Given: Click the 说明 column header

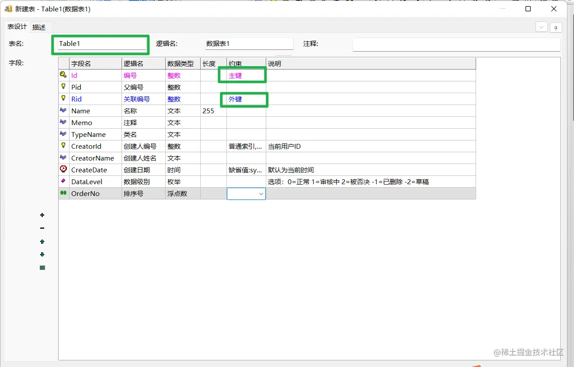Looking at the screenshot, I should click(371, 63).
